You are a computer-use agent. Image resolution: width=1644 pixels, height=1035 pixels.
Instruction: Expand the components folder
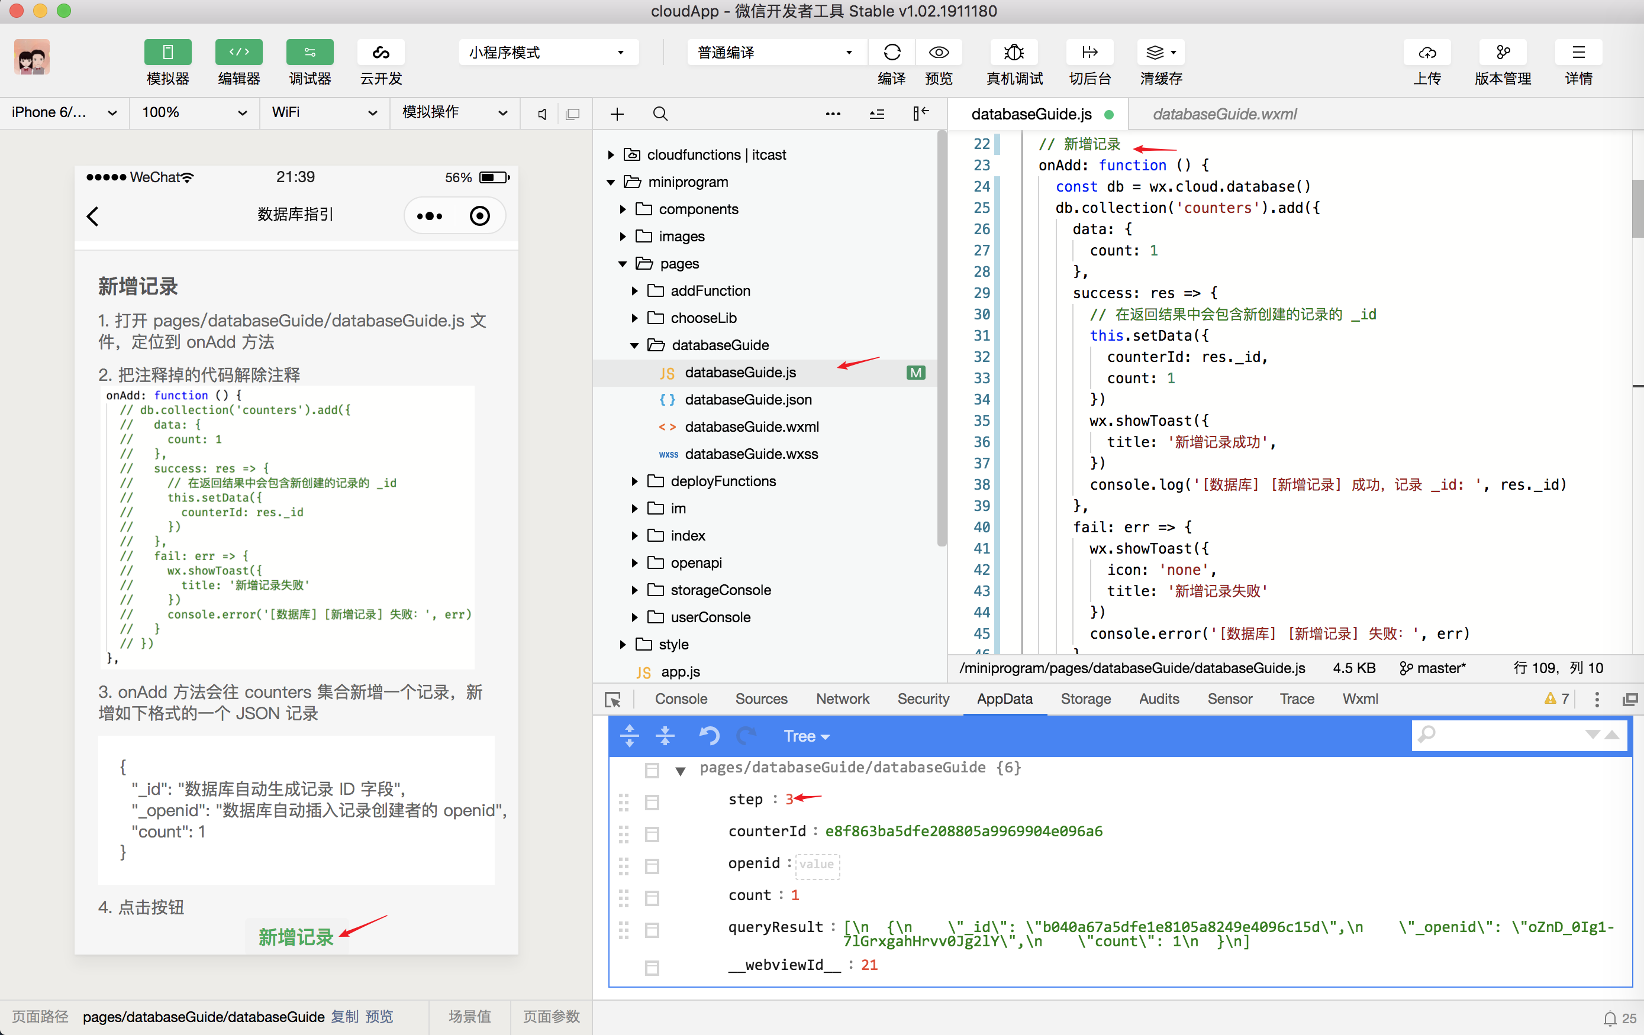[623, 209]
